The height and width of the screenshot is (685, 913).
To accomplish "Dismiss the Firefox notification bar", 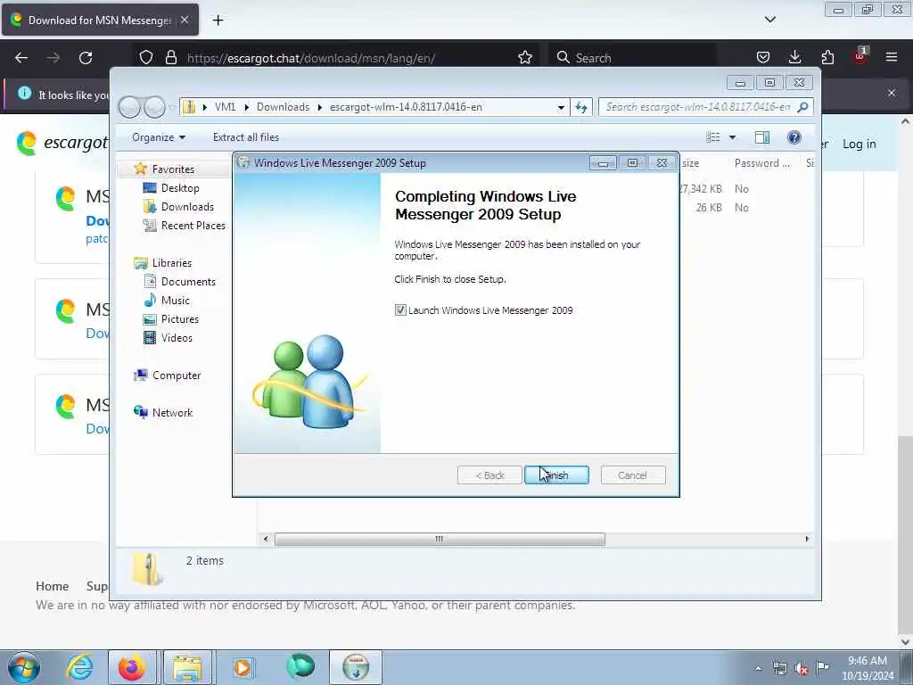I will [x=892, y=93].
